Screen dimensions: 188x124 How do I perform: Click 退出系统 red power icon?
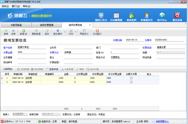[x=177, y=15]
